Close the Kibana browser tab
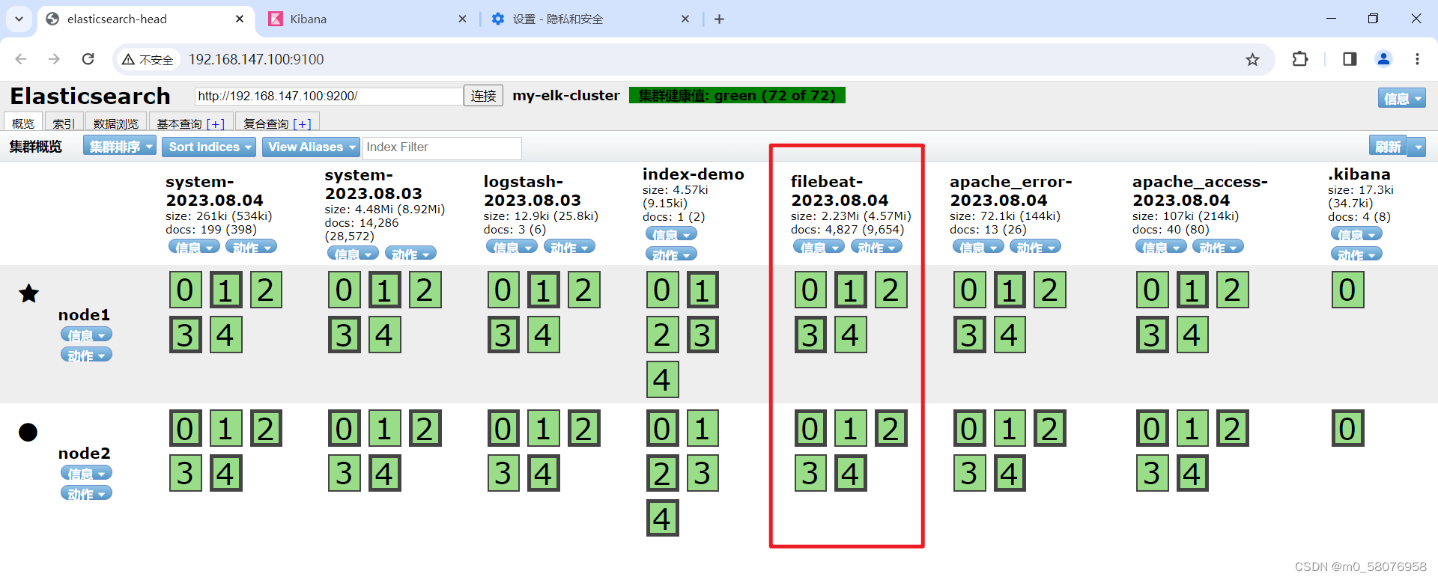 click(462, 19)
